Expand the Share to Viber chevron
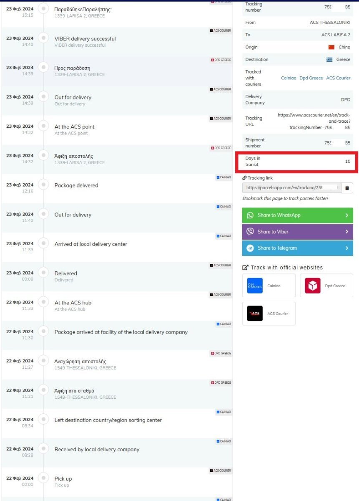The image size is (359, 501). 346,232
